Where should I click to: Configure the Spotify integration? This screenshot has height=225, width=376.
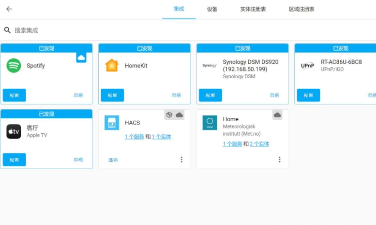pyautogui.click(x=15, y=95)
